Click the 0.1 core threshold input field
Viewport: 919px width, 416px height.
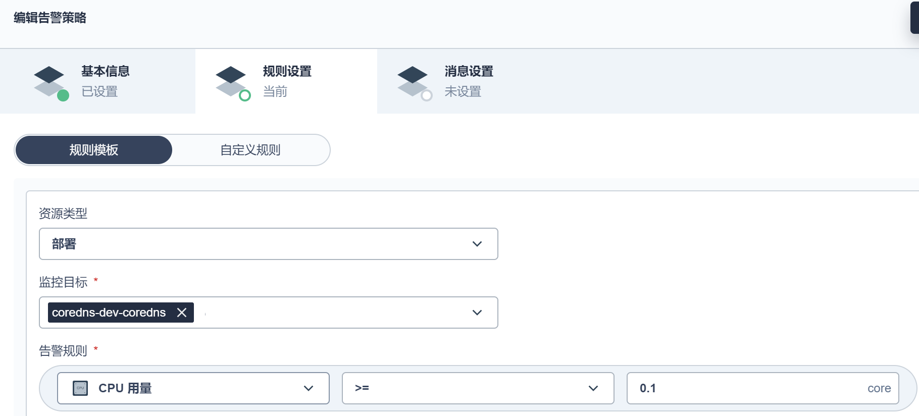point(747,388)
